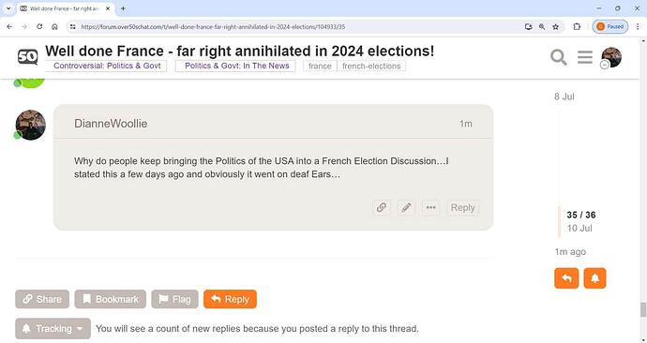Copy post link using chain icon
Screen dimensions: 647x343
tap(382, 207)
